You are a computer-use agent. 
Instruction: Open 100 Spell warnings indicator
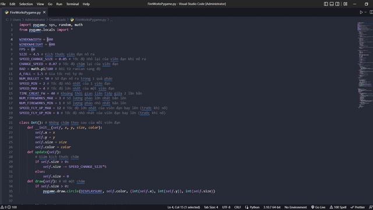[338, 207]
